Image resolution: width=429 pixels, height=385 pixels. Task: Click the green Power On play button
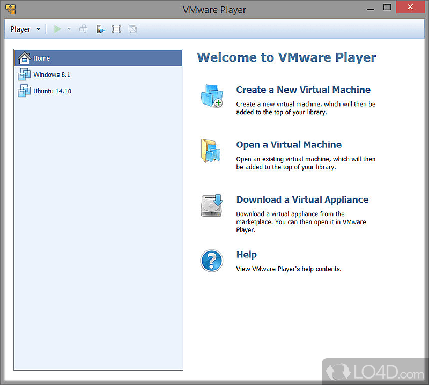point(57,29)
